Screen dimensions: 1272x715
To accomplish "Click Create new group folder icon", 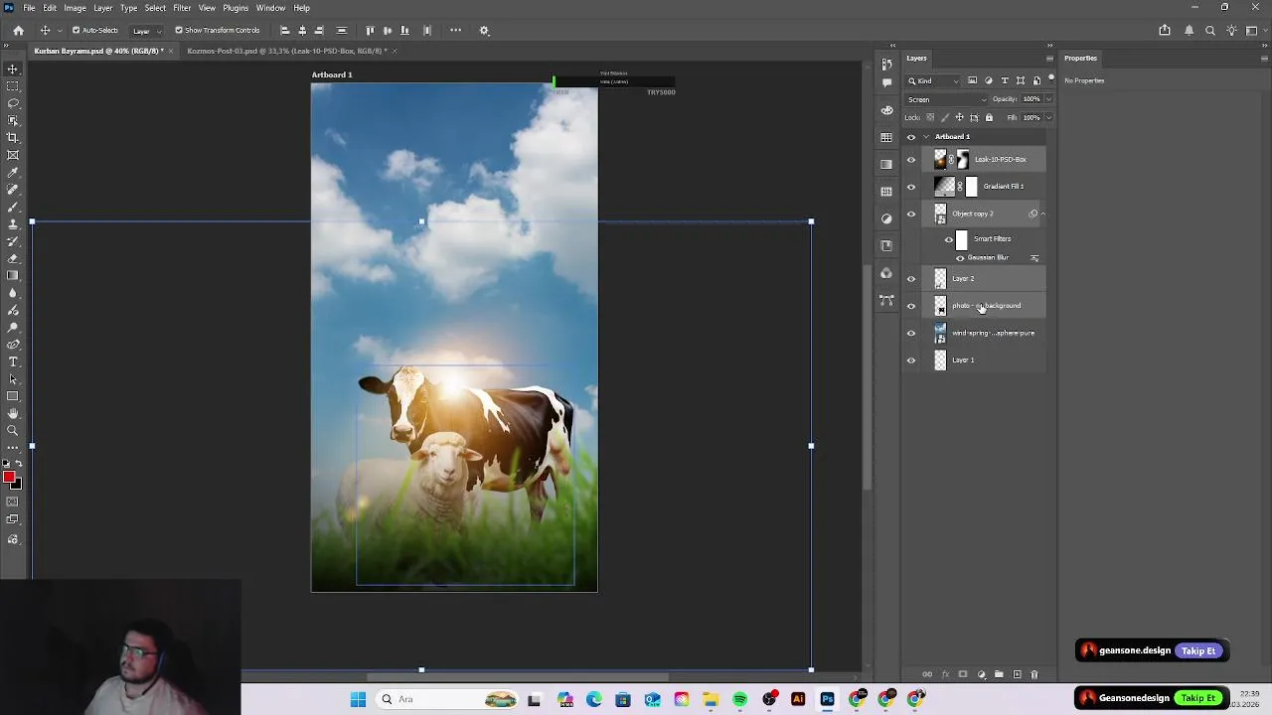I will [999, 674].
